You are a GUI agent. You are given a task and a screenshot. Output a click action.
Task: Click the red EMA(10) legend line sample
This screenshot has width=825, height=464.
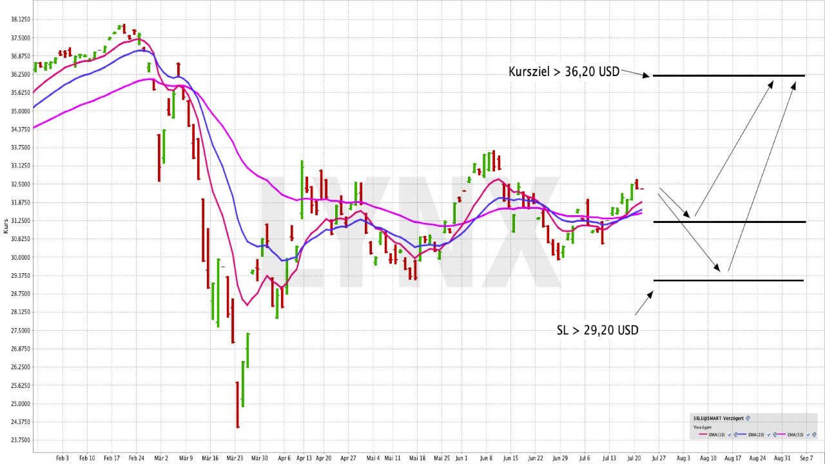(703, 434)
